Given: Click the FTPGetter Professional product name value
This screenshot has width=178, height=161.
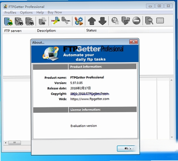Looking at the screenshot, I should pos(87,78).
